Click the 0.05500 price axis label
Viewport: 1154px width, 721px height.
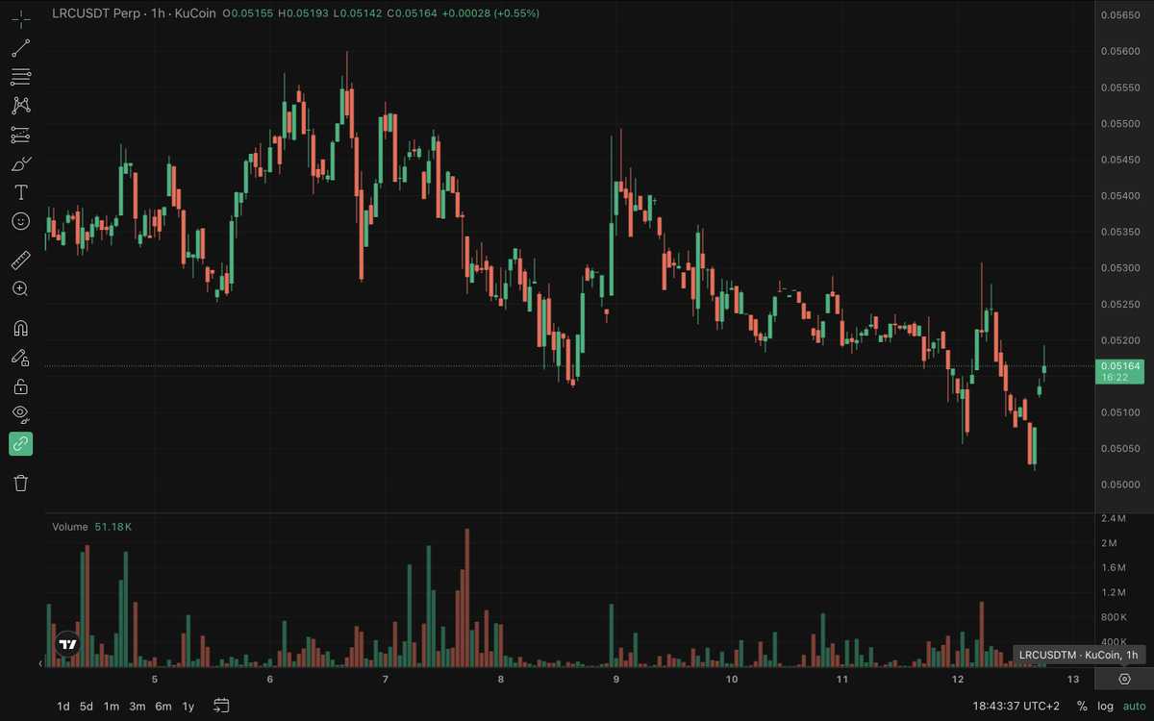1121,123
